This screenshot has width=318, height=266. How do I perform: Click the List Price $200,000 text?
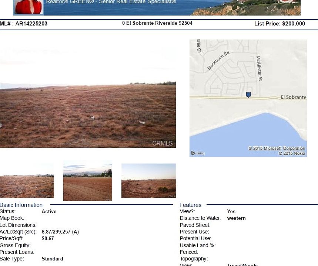click(279, 24)
